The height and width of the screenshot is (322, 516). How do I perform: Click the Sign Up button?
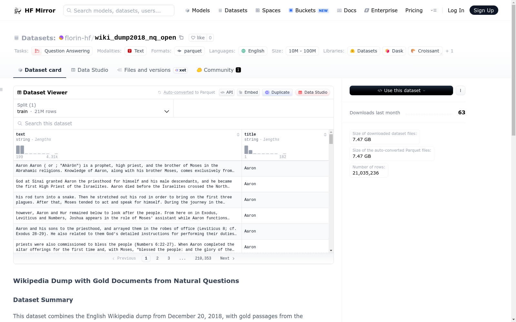pos(483,10)
